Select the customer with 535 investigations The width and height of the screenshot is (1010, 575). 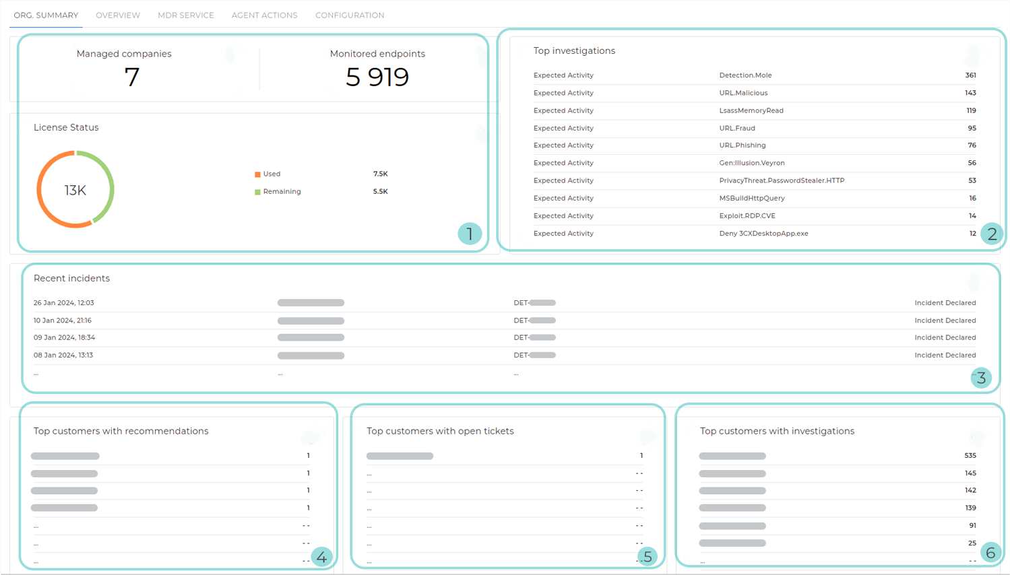click(732, 456)
